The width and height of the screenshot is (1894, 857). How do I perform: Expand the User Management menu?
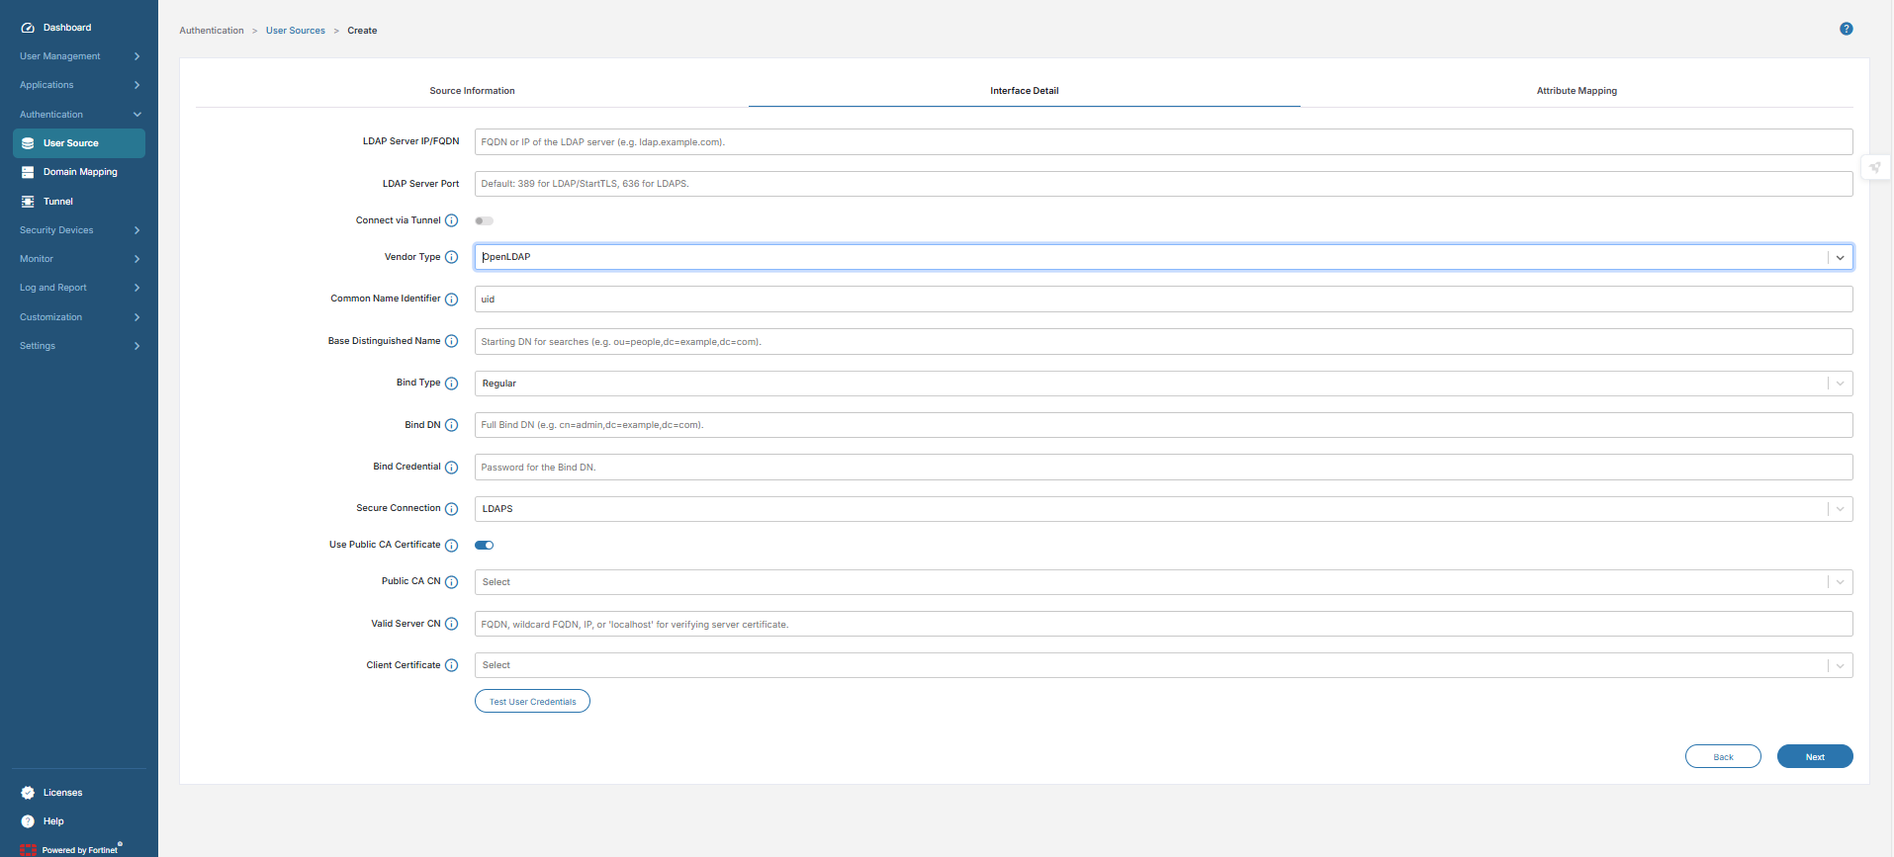79,56
